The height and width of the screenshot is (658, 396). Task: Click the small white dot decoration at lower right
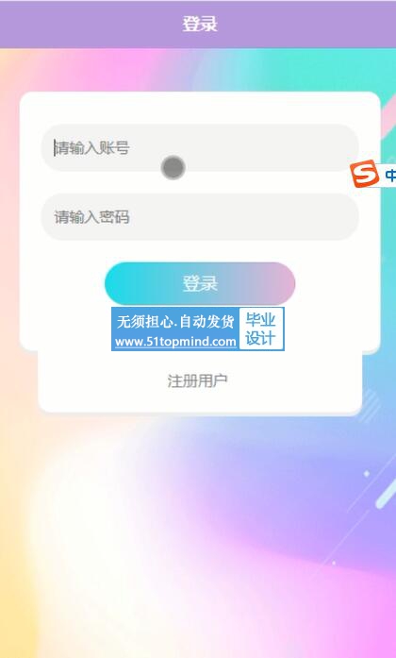point(366,473)
